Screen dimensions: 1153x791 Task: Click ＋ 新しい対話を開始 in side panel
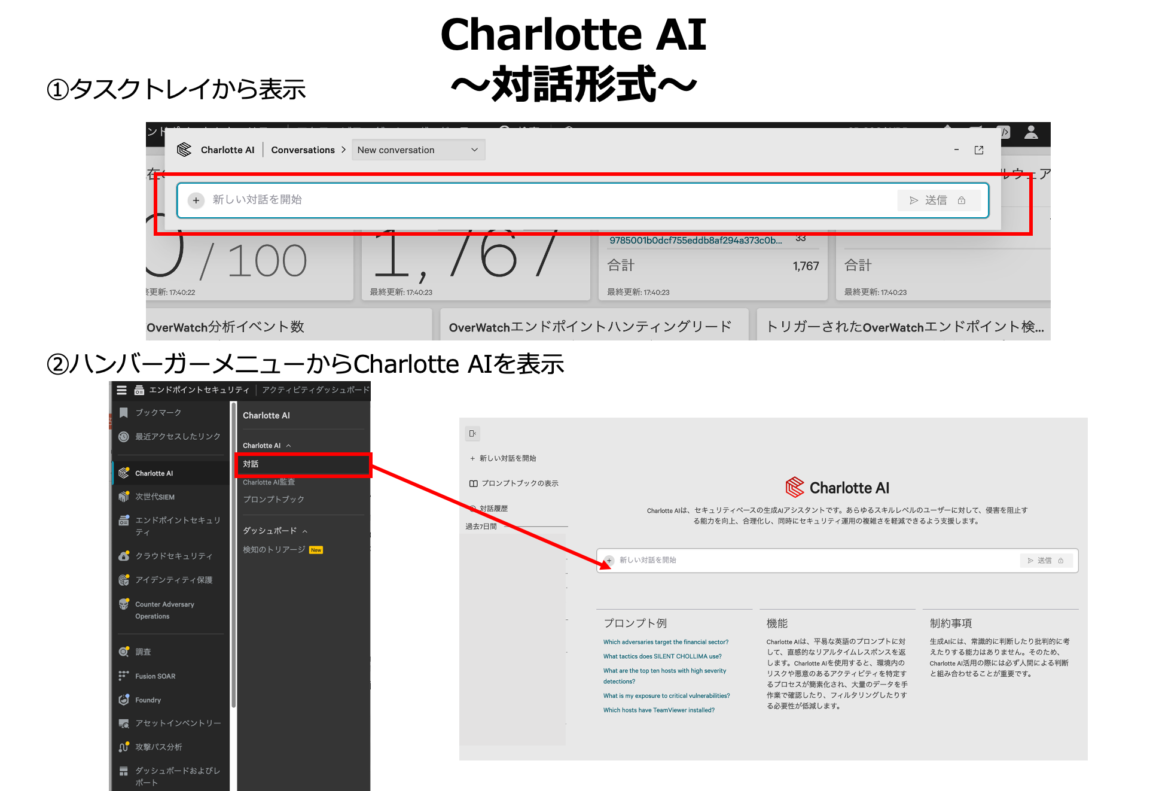502,458
